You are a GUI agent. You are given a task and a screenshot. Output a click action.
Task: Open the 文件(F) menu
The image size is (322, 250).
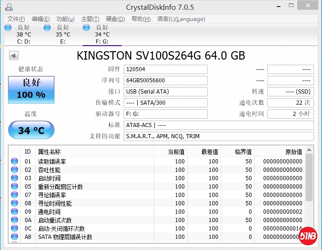click(x=16, y=19)
